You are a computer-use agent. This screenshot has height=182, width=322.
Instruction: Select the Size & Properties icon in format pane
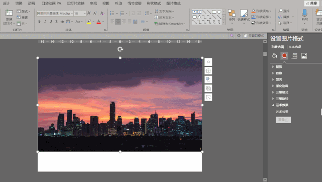(x=294, y=56)
